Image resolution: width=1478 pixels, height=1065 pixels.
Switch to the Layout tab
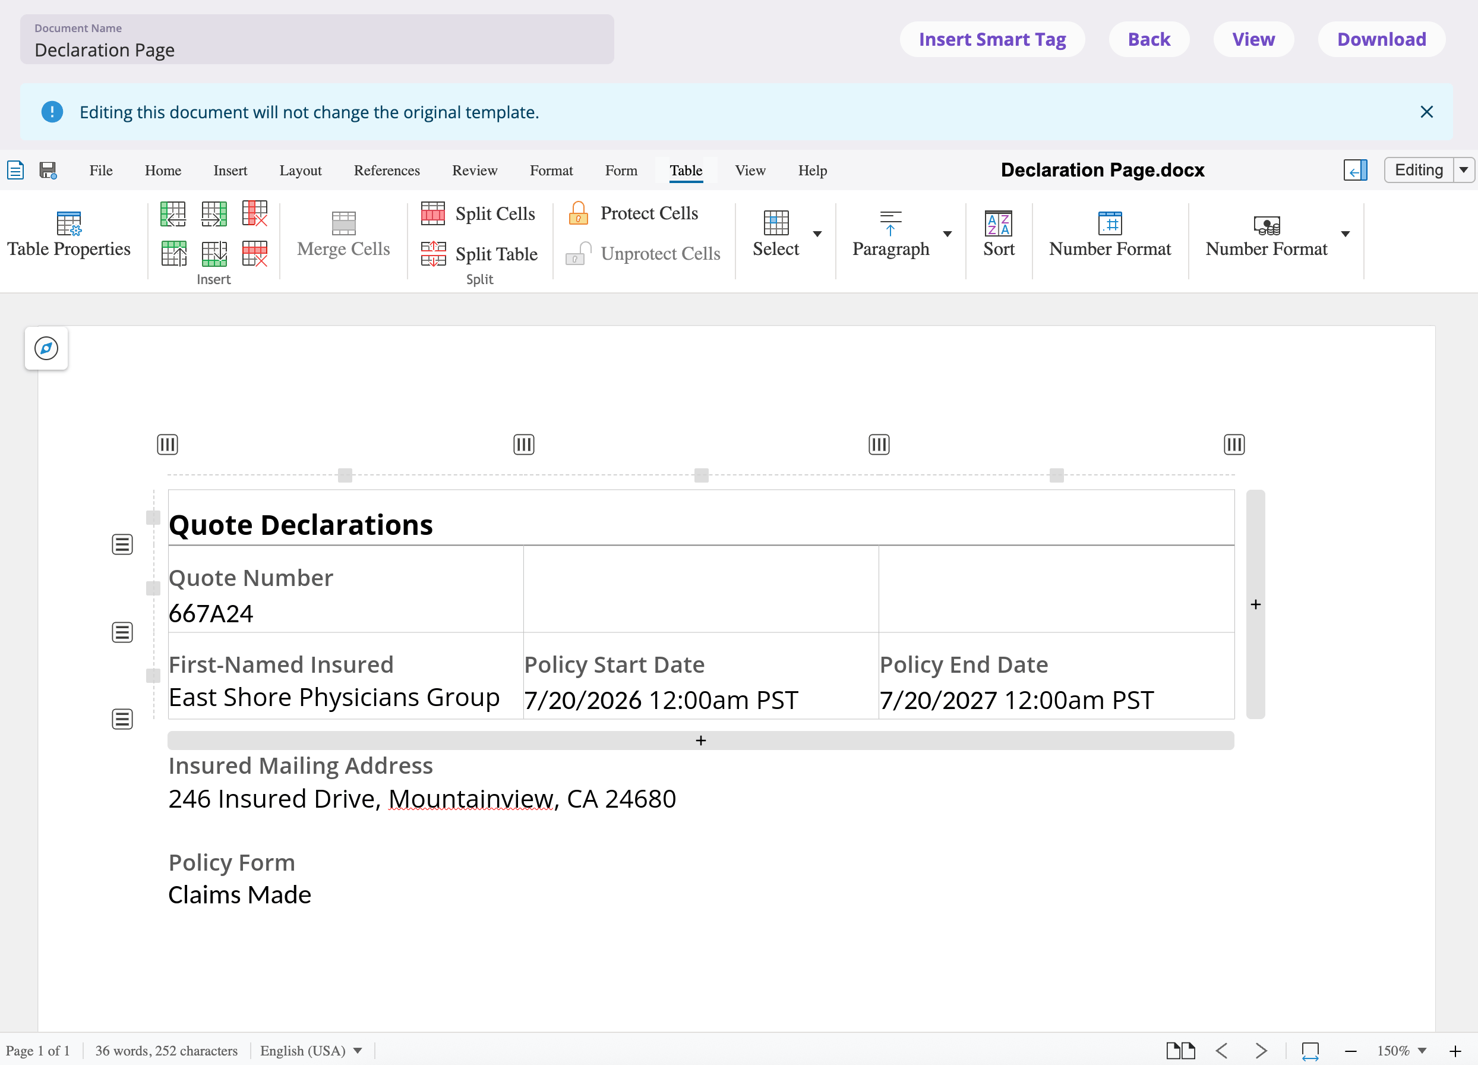click(301, 171)
